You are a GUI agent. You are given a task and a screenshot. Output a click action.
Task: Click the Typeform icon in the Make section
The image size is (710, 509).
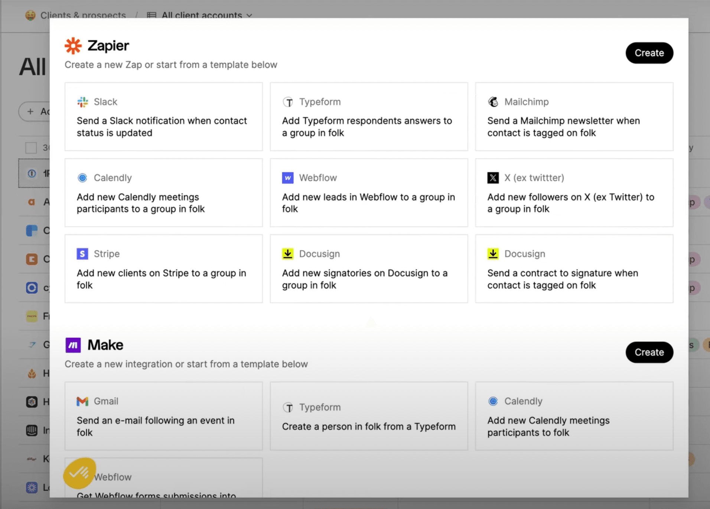(x=288, y=407)
